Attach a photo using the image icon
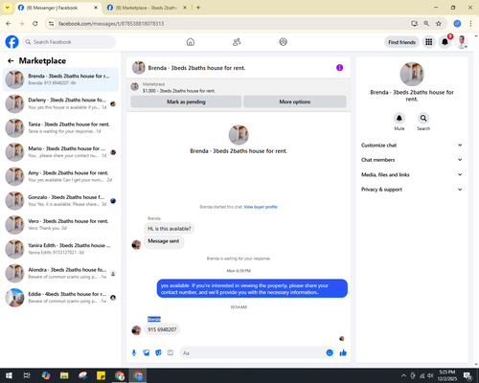Screen dimensions: 479x383 pos(147,352)
